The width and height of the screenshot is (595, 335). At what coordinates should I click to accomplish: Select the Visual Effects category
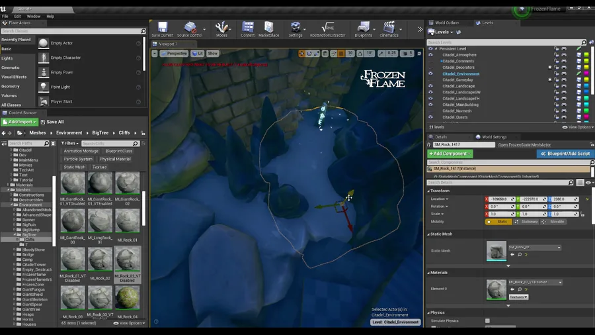coord(14,77)
